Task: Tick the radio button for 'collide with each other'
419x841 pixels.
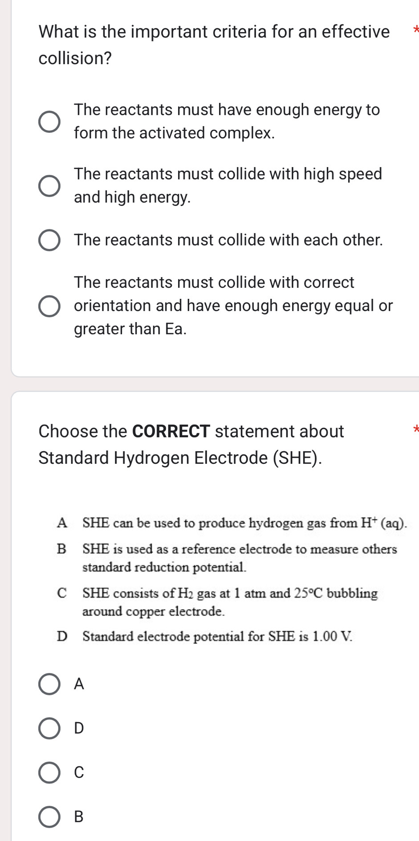Action: tap(49, 241)
